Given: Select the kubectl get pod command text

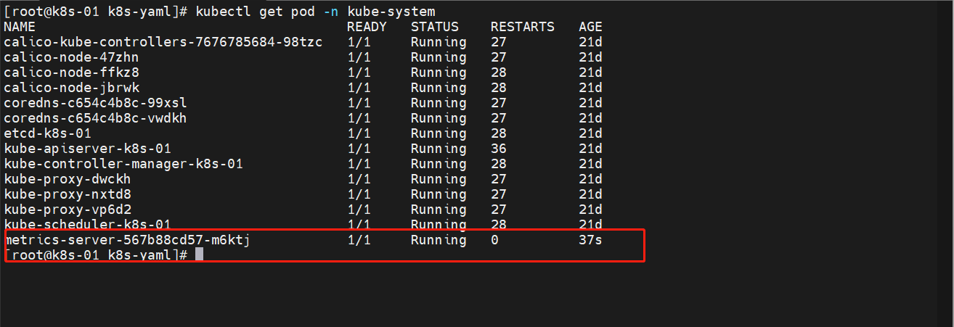Looking at the screenshot, I should pyautogui.click(x=316, y=12).
